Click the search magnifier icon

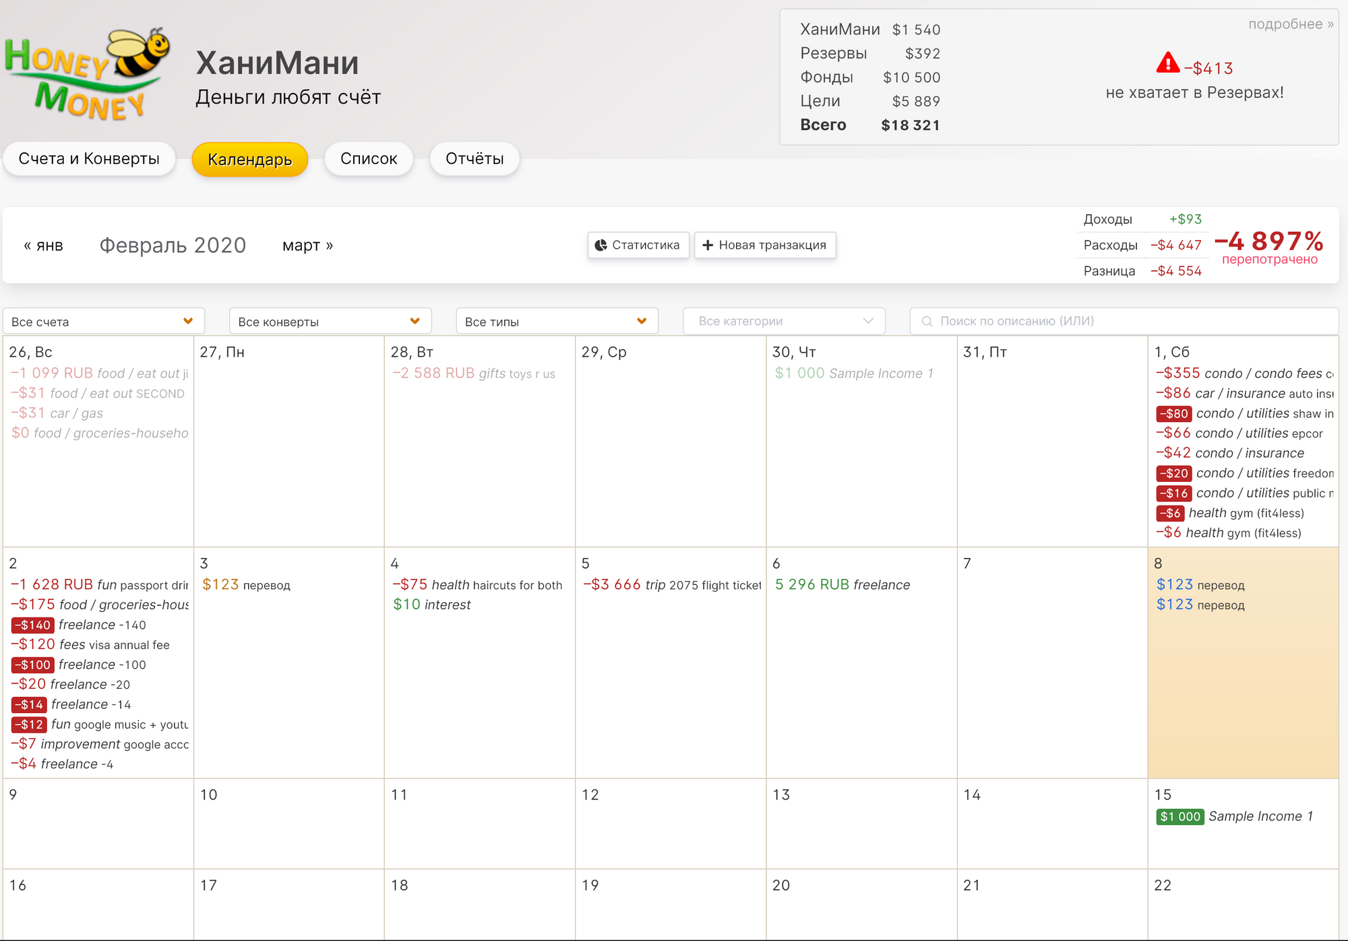927,322
